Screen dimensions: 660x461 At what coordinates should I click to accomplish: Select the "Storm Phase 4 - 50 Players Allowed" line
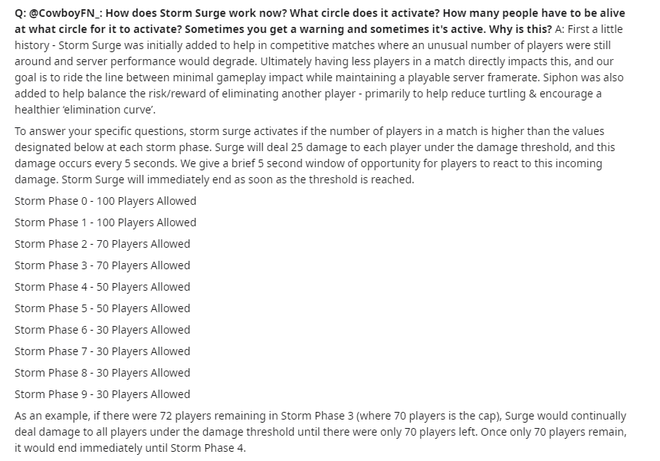102,287
